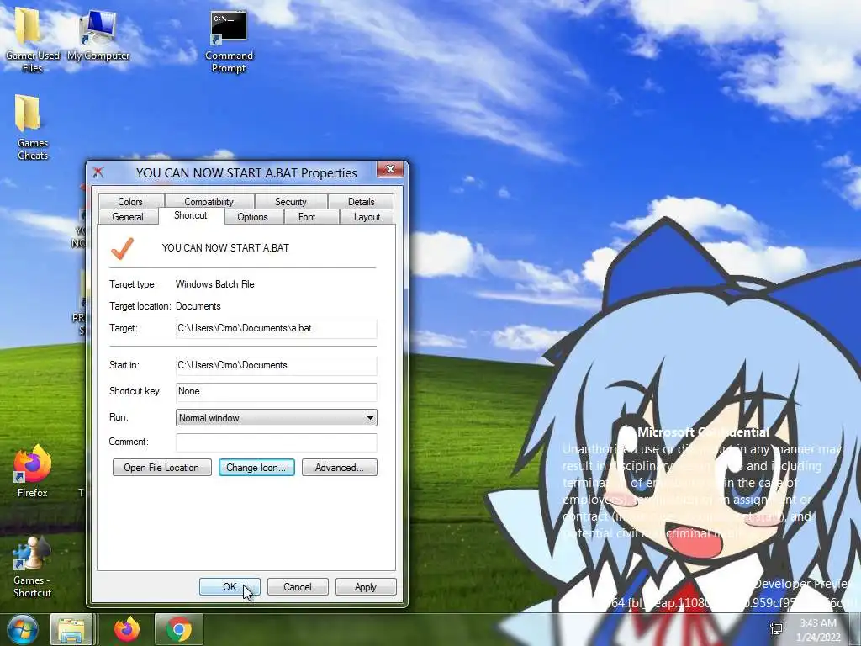Switch to the Compatibility tab
This screenshot has height=646, width=861.
tap(209, 202)
